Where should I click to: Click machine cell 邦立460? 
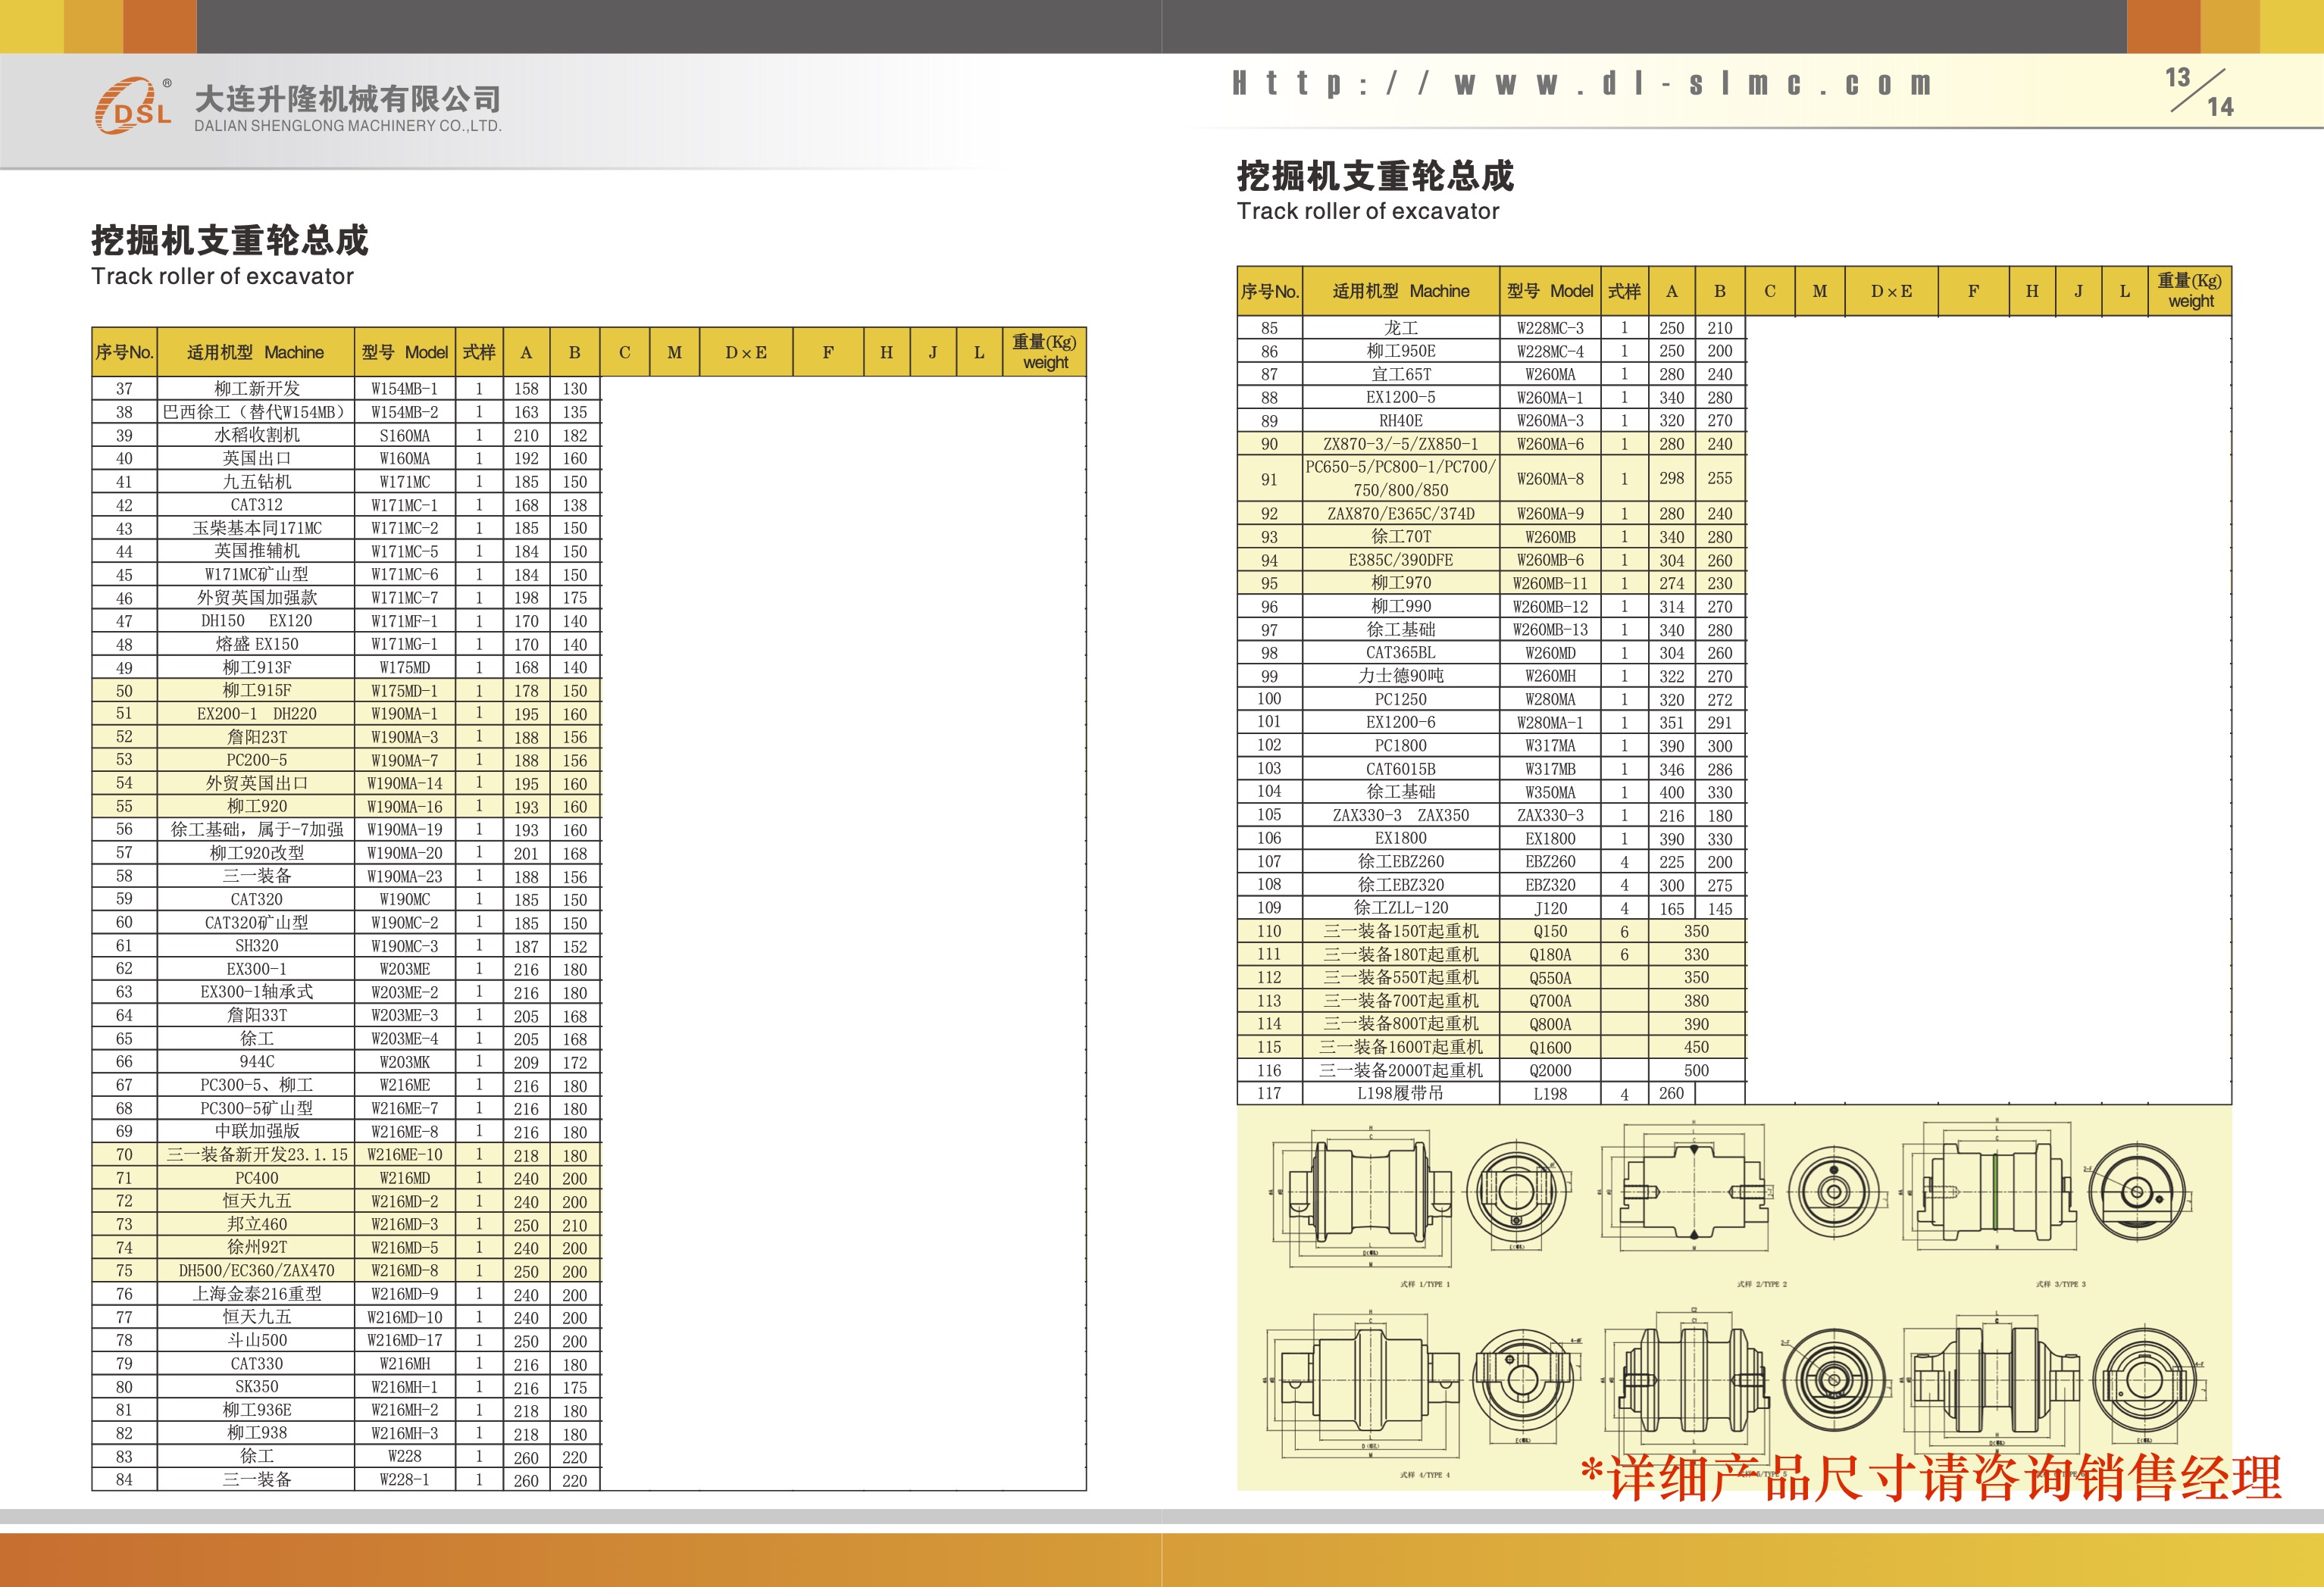[x=256, y=1224]
